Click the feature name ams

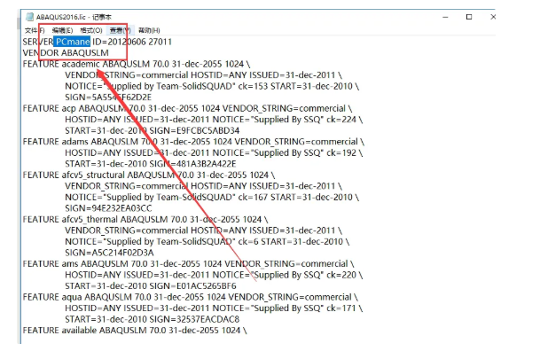70,263
